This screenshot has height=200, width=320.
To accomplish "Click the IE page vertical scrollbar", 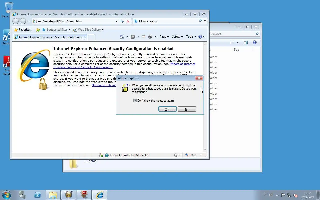I will pos(205,97).
